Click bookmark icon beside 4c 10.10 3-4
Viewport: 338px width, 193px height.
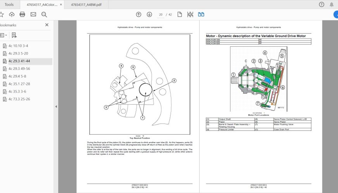5,46
